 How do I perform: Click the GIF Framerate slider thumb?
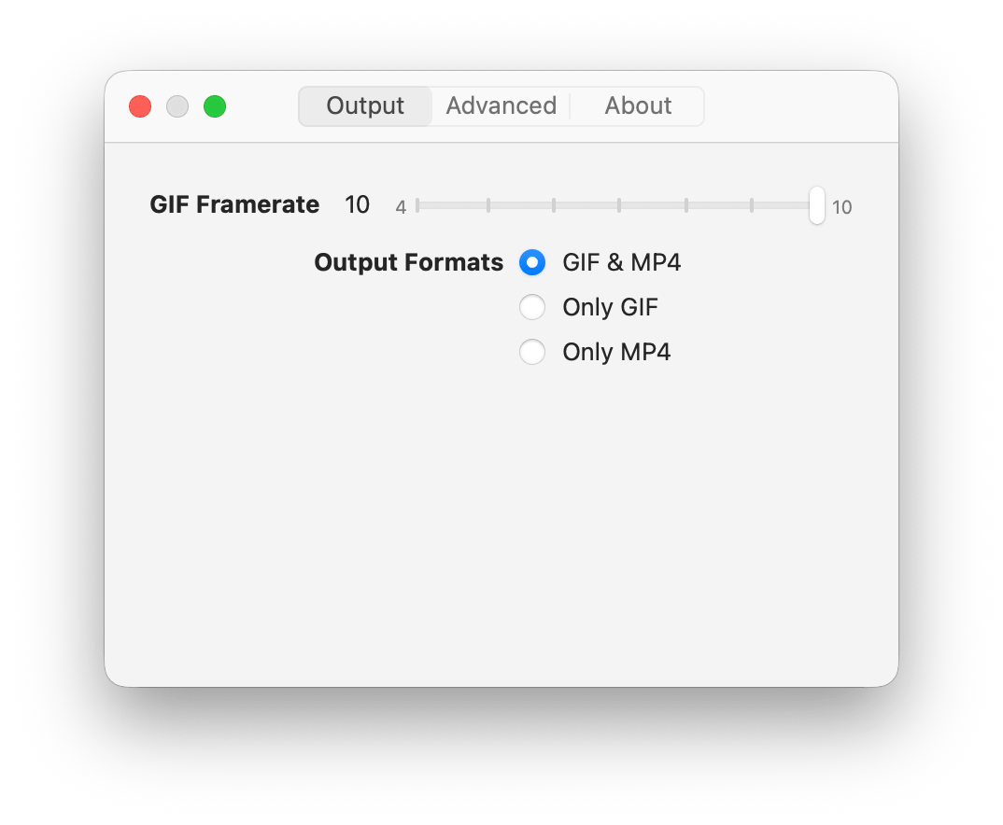tap(817, 205)
